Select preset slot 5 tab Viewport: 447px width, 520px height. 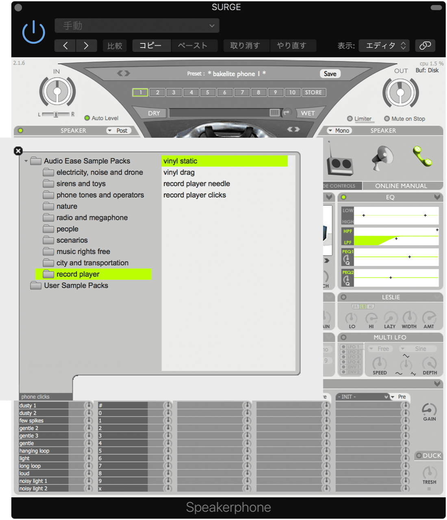point(207,92)
